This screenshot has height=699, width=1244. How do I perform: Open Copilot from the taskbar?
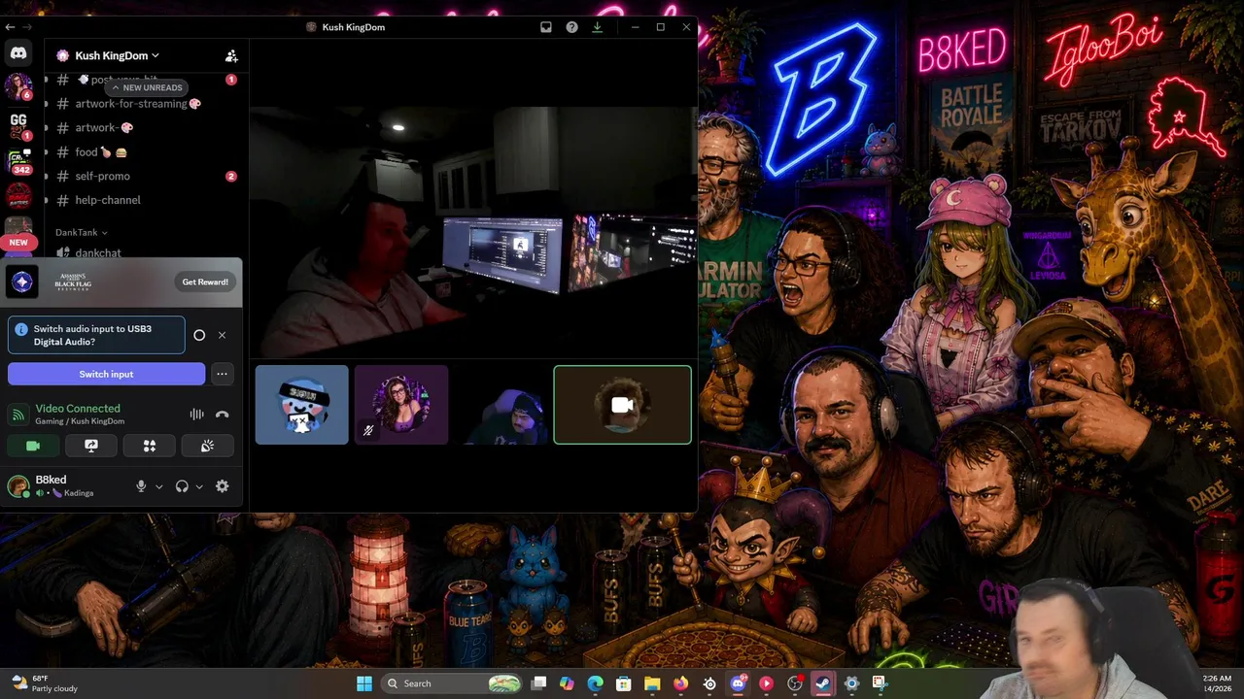[568, 683]
